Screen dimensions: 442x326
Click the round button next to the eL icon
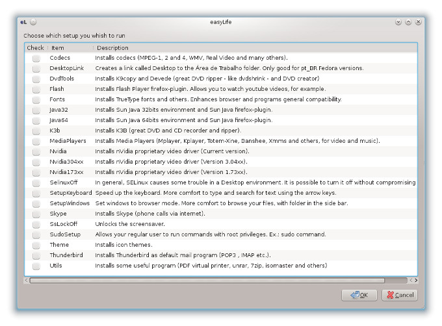[33, 22]
